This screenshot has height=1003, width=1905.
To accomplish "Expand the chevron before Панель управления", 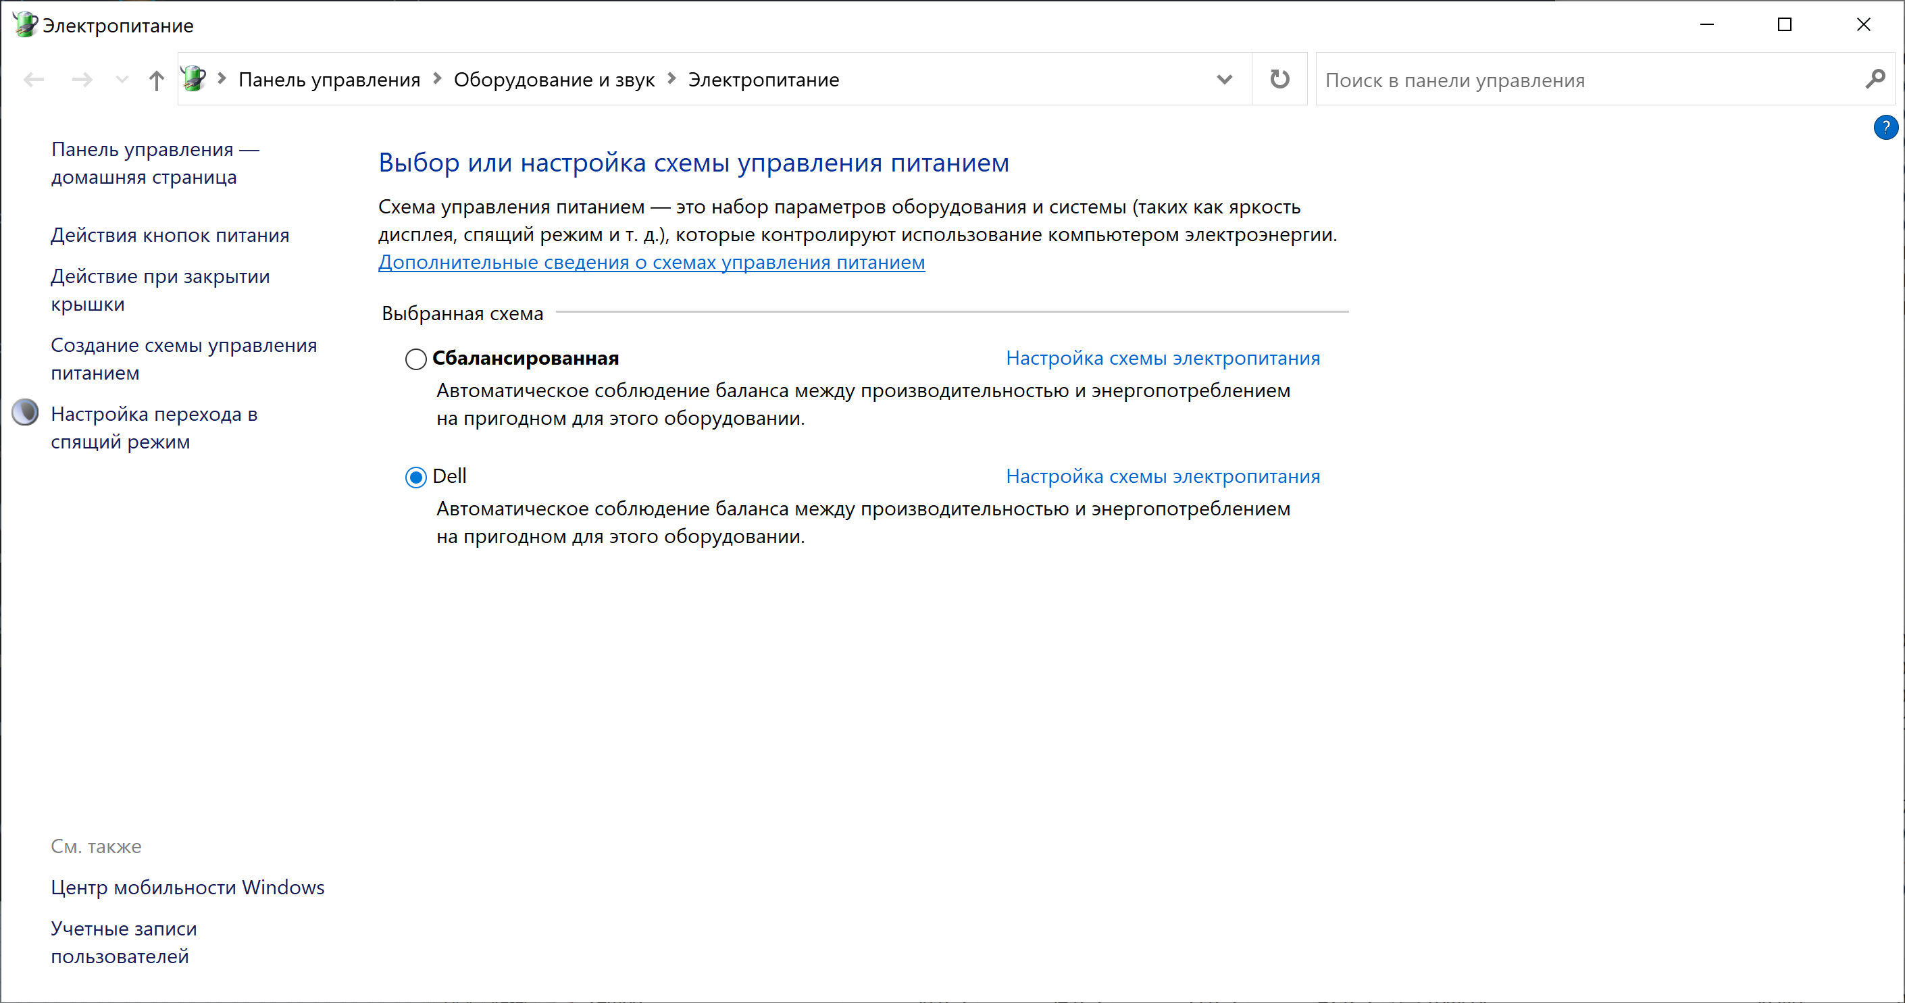I will (x=222, y=78).
